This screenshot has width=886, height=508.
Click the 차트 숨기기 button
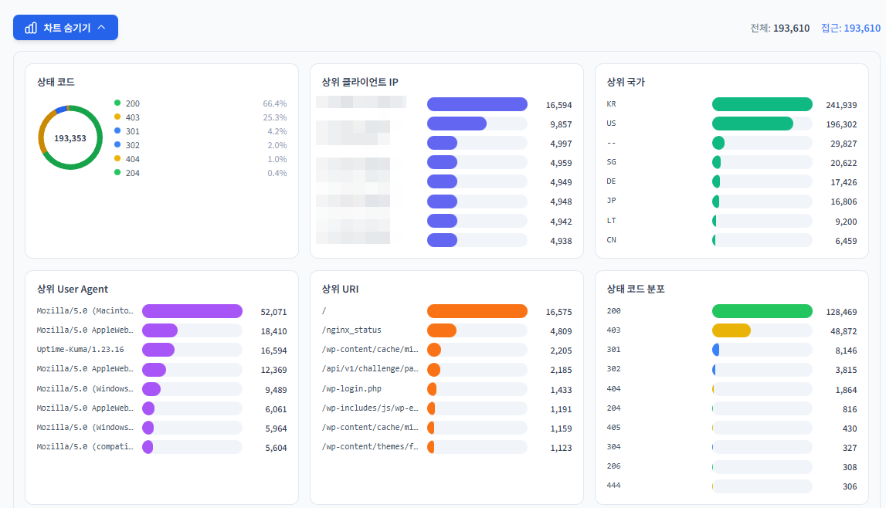click(x=66, y=26)
